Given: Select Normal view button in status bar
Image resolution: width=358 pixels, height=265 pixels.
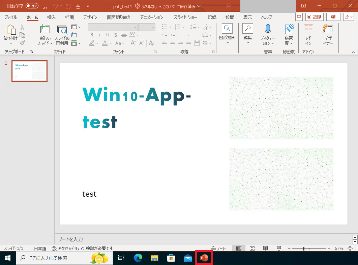Looking at the screenshot, I should (239, 249).
